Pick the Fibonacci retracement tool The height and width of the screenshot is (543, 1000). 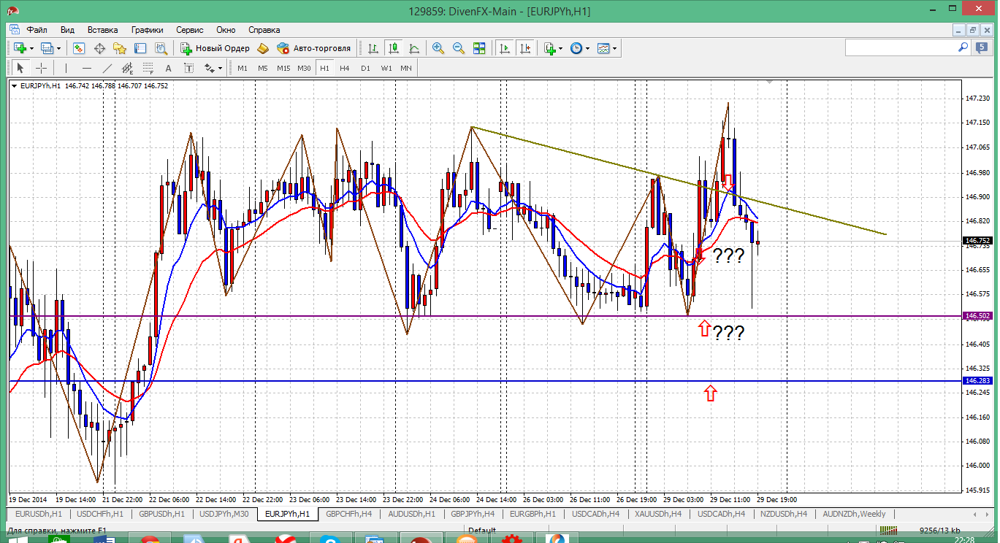(x=148, y=68)
